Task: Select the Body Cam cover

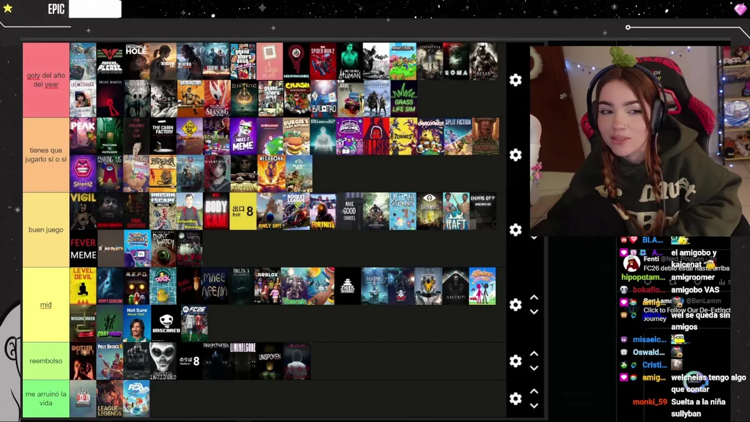Action: 216,211
